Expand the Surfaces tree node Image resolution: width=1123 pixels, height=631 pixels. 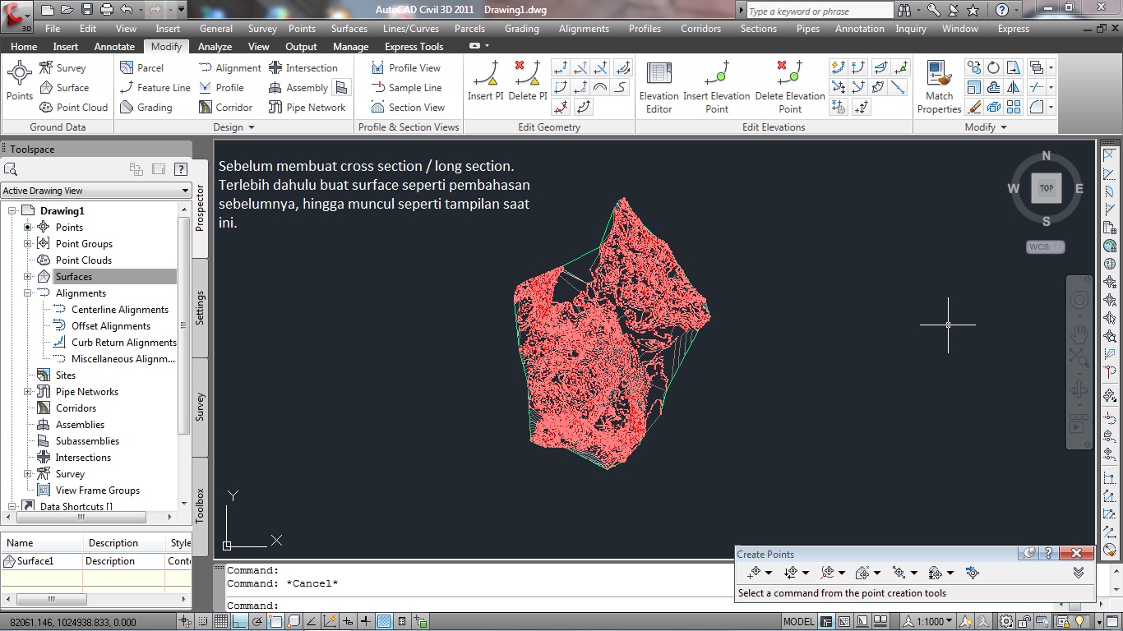(28, 277)
